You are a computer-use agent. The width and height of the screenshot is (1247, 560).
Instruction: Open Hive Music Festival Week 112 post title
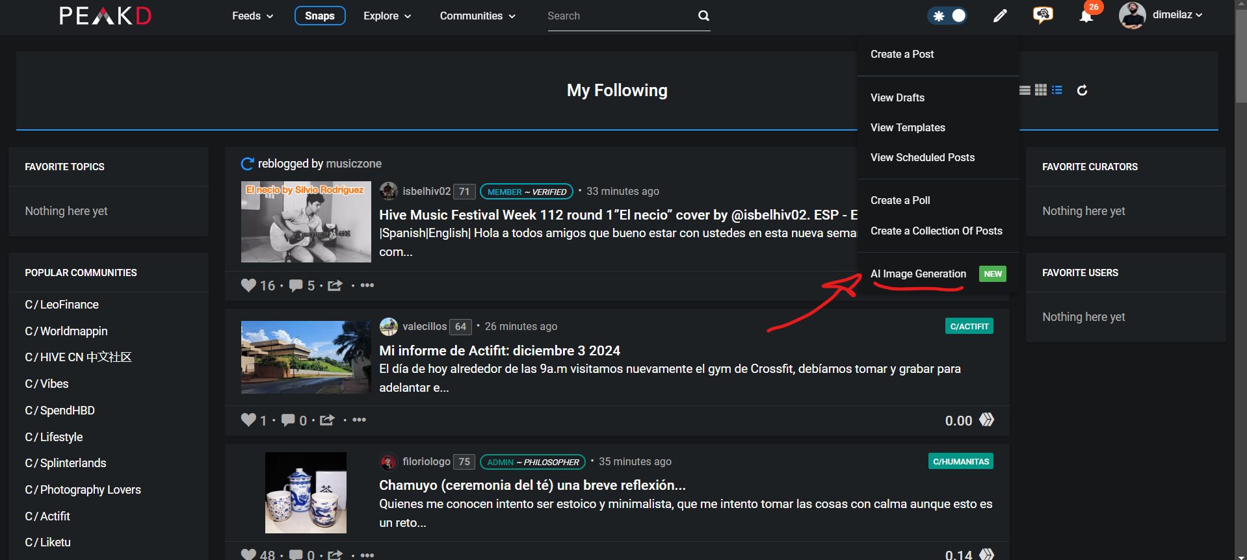[x=618, y=214]
